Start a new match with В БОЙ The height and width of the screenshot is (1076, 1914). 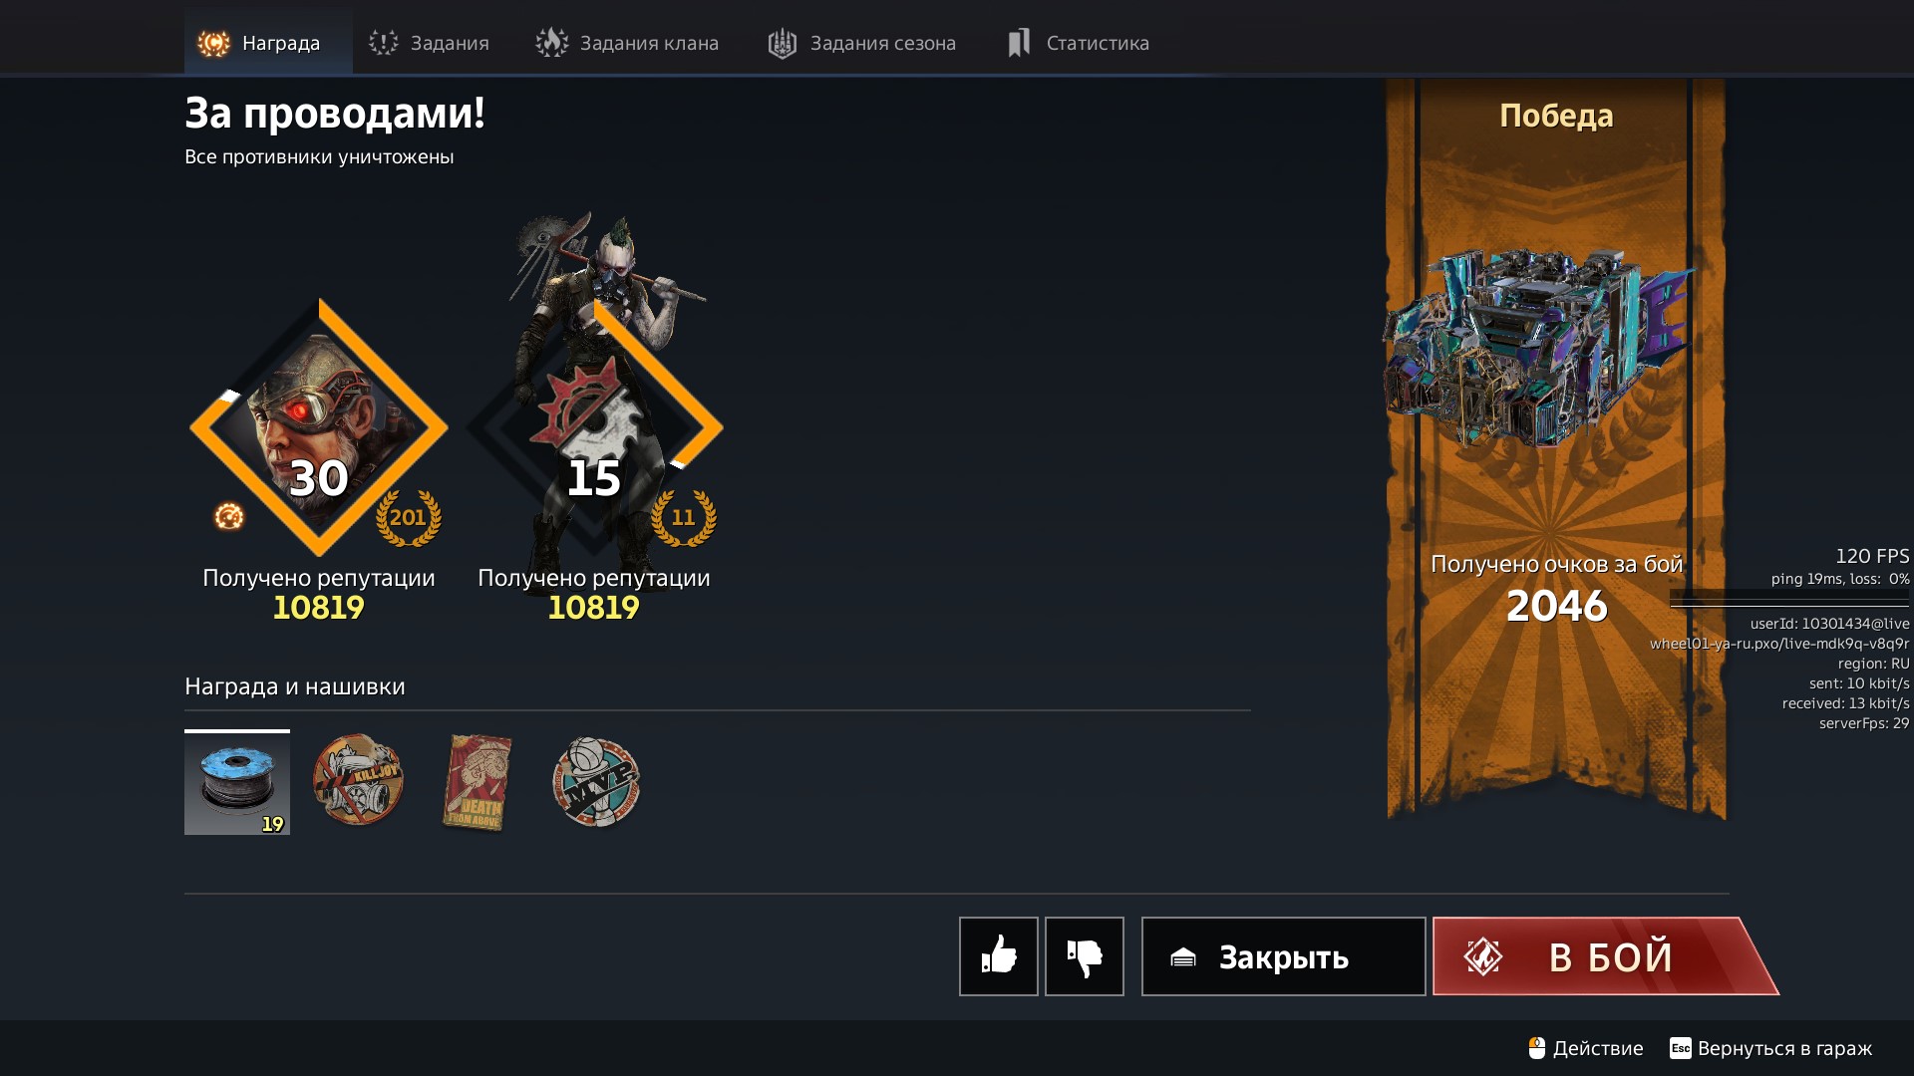point(1605,956)
